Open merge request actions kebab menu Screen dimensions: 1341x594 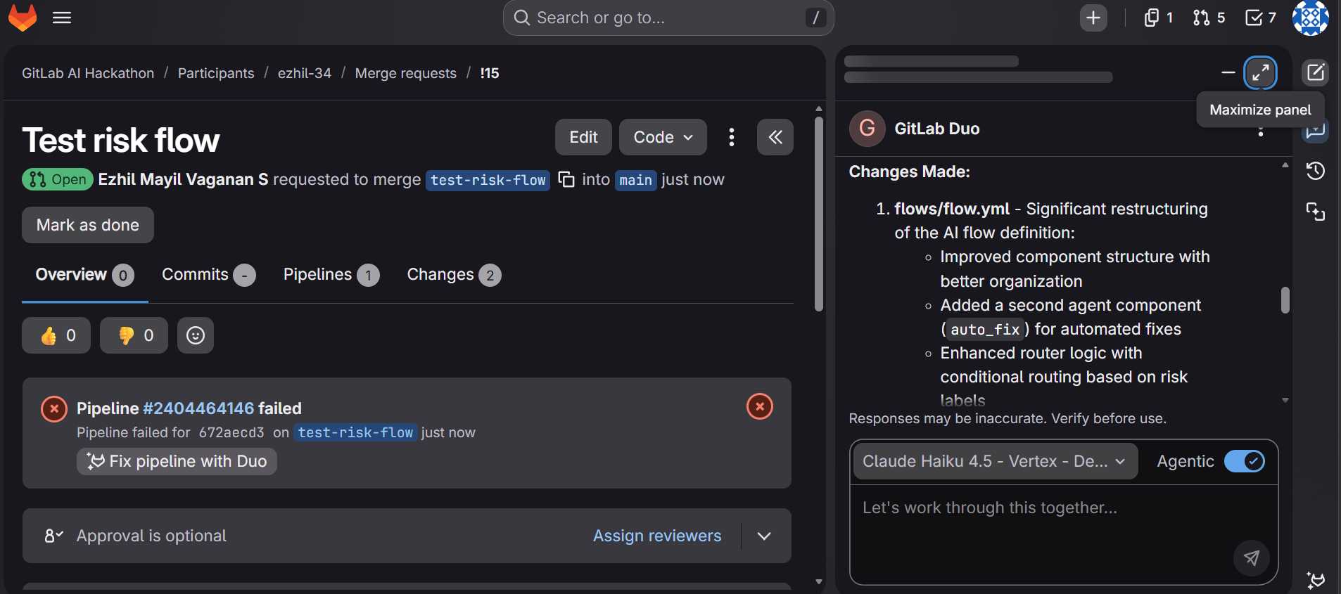point(732,137)
